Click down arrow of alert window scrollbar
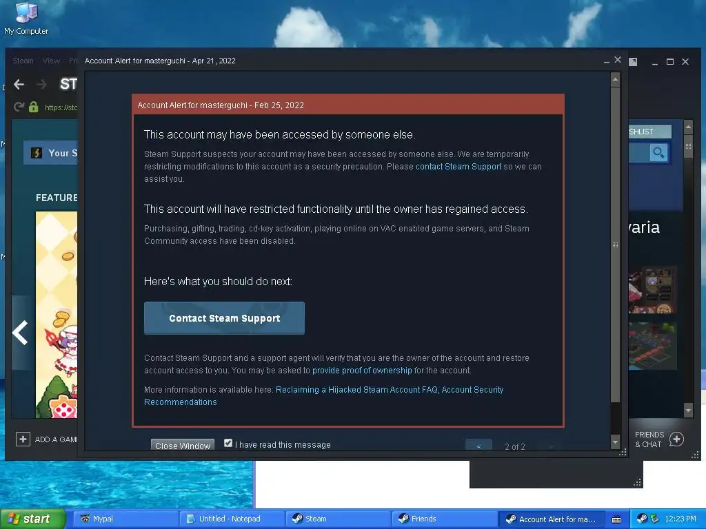The width and height of the screenshot is (706, 529). pos(615,442)
